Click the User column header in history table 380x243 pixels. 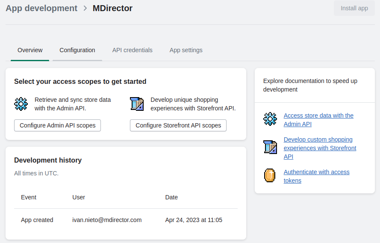coord(79,197)
